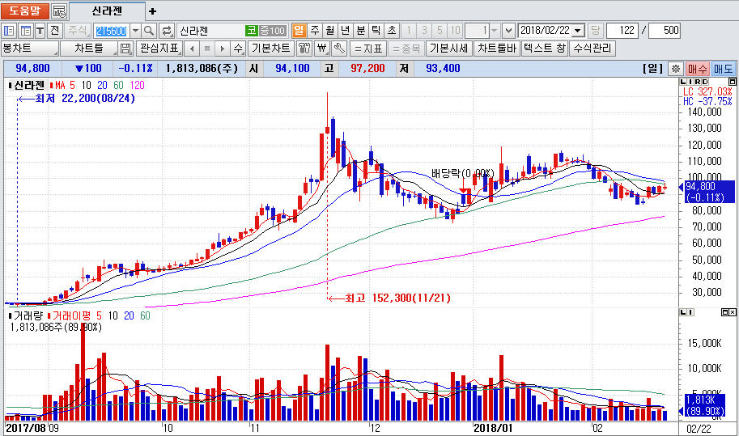Viewport: 739px width, 436px height.
Task: Click the 수식관리 formula management button
Action: 592,49
